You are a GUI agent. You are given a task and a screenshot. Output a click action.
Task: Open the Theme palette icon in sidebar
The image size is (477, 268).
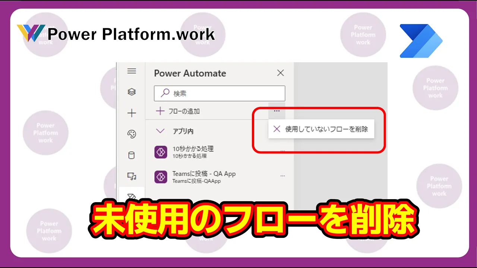[x=132, y=134]
